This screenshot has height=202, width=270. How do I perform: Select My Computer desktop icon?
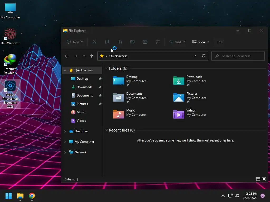click(10, 11)
